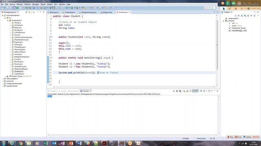Open Internet Explorer from the taskbar

[12, 143]
